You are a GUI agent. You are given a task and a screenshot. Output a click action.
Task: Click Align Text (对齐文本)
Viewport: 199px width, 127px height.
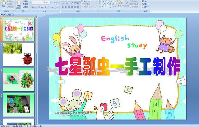coord(86,4)
